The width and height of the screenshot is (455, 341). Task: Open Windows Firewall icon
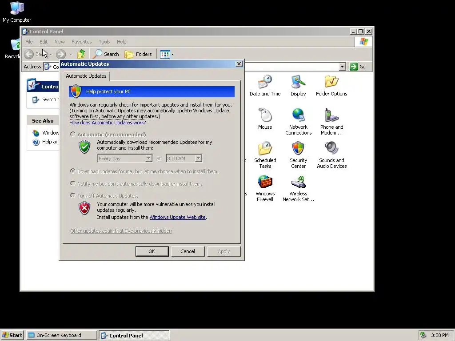pyautogui.click(x=265, y=188)
